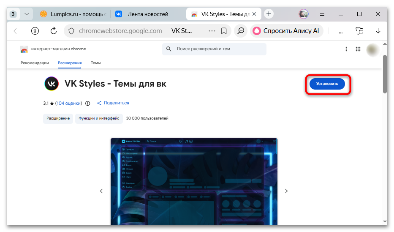The width and height of the screenshot is (394, 232).
Task: Reload the page
Action: coord(54,31)
